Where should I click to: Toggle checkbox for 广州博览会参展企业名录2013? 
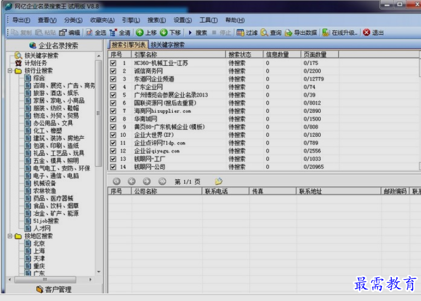coord(113,95)
